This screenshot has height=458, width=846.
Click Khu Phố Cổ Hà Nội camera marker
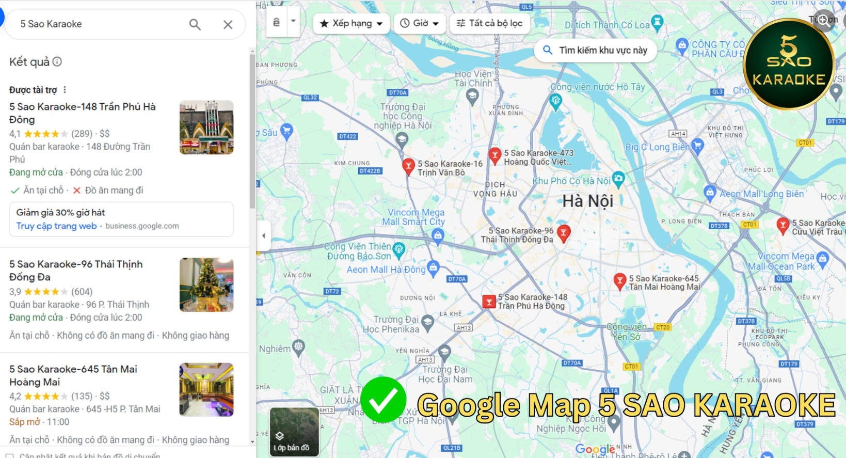(618, 179)
